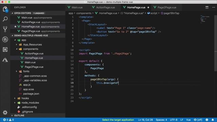Open the editor More Actions menu
217x122 pixels.
click(x=214, y=7)
